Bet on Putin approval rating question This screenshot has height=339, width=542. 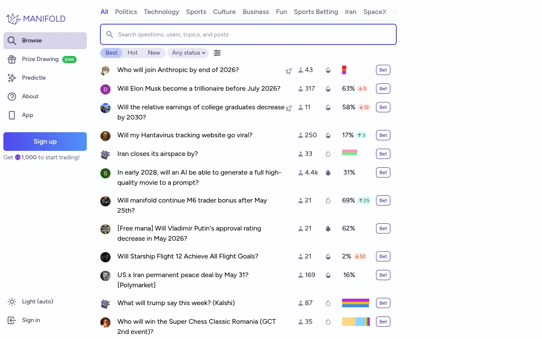pyautogui.click(x=383, y=228)
